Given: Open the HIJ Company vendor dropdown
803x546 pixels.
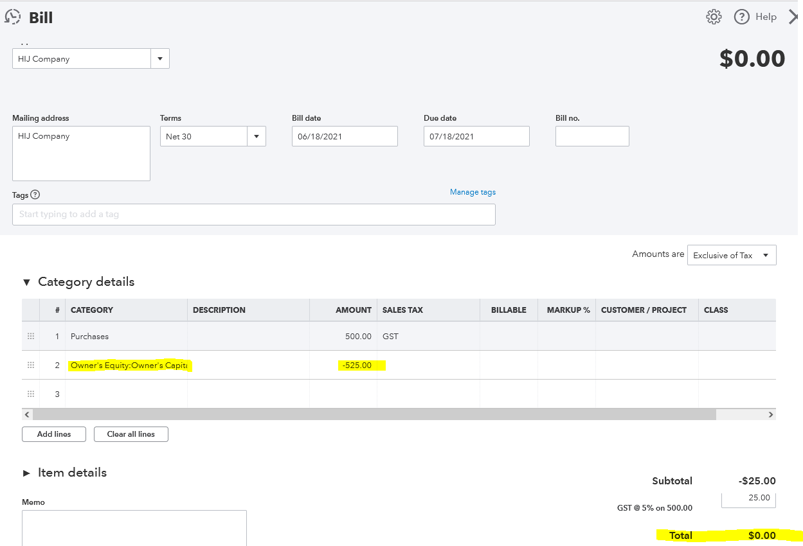Looking at the screenshot, I should coord(159,58).
